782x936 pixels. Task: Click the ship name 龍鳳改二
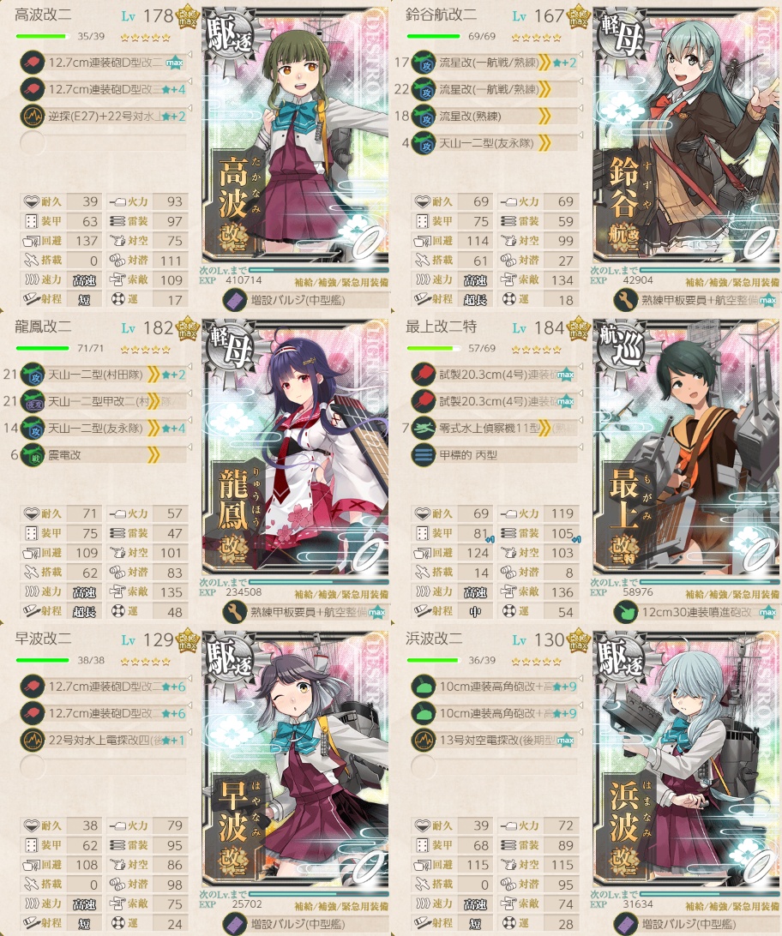coord(43,327)
